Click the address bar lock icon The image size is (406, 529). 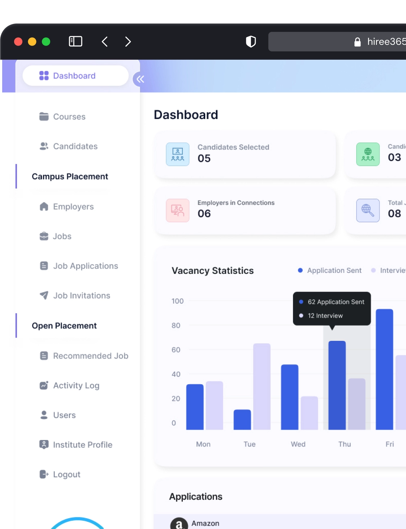[x=358, y=42]
